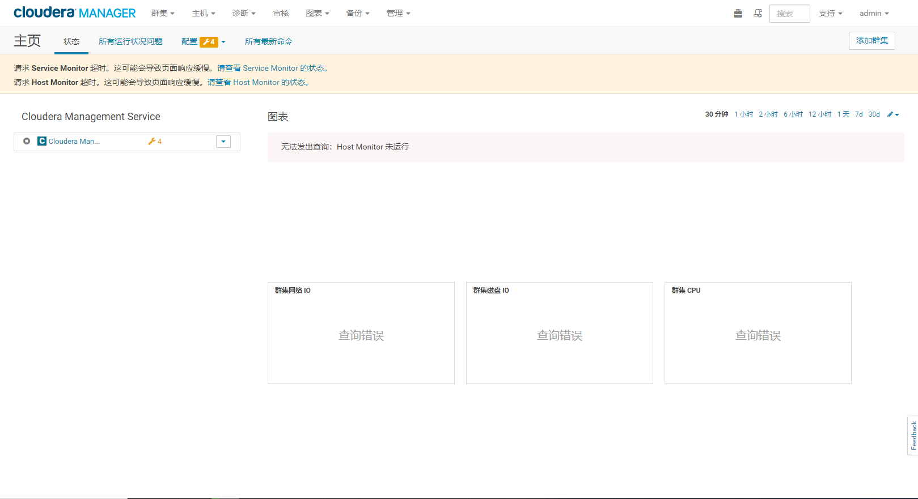Click the 主页 page title
The image size is (918, 499).
point(27,41)
